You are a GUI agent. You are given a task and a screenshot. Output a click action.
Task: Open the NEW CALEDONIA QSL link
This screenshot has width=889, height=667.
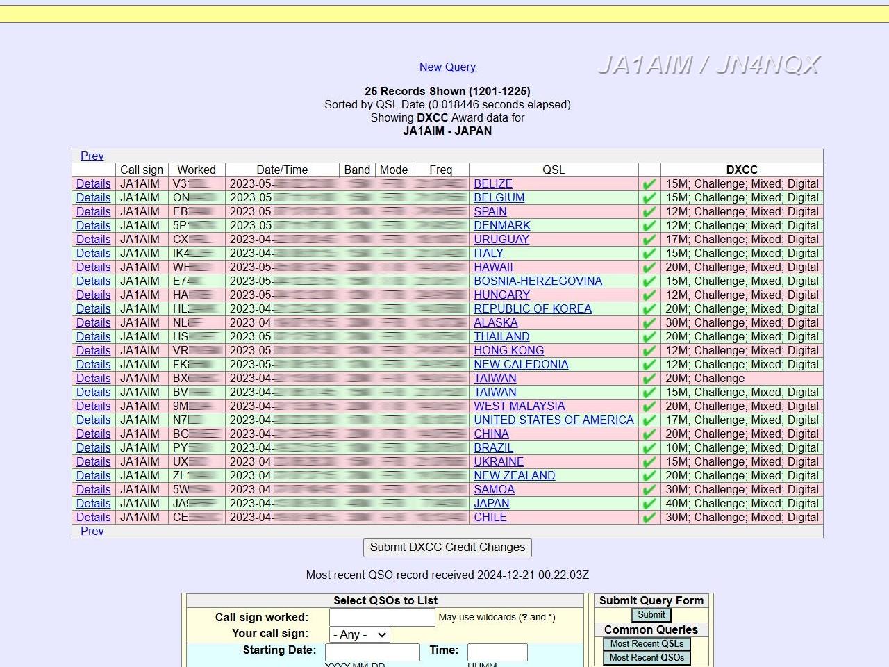click(x=521, y=365)
